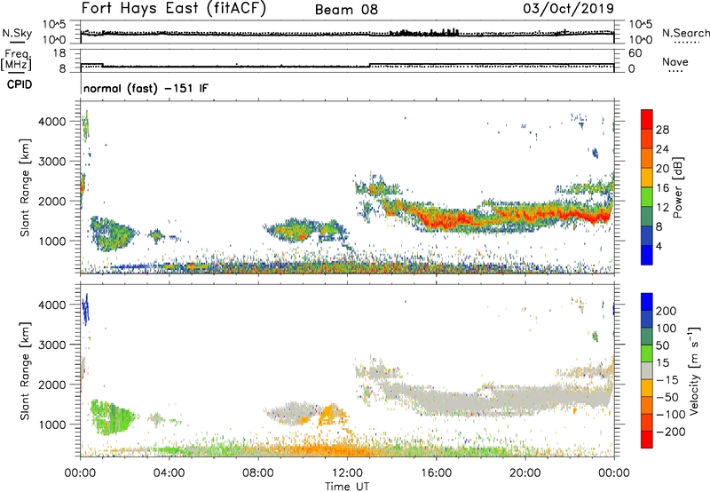Click the green velocity patch near 01:00 UT

point(114,417)
